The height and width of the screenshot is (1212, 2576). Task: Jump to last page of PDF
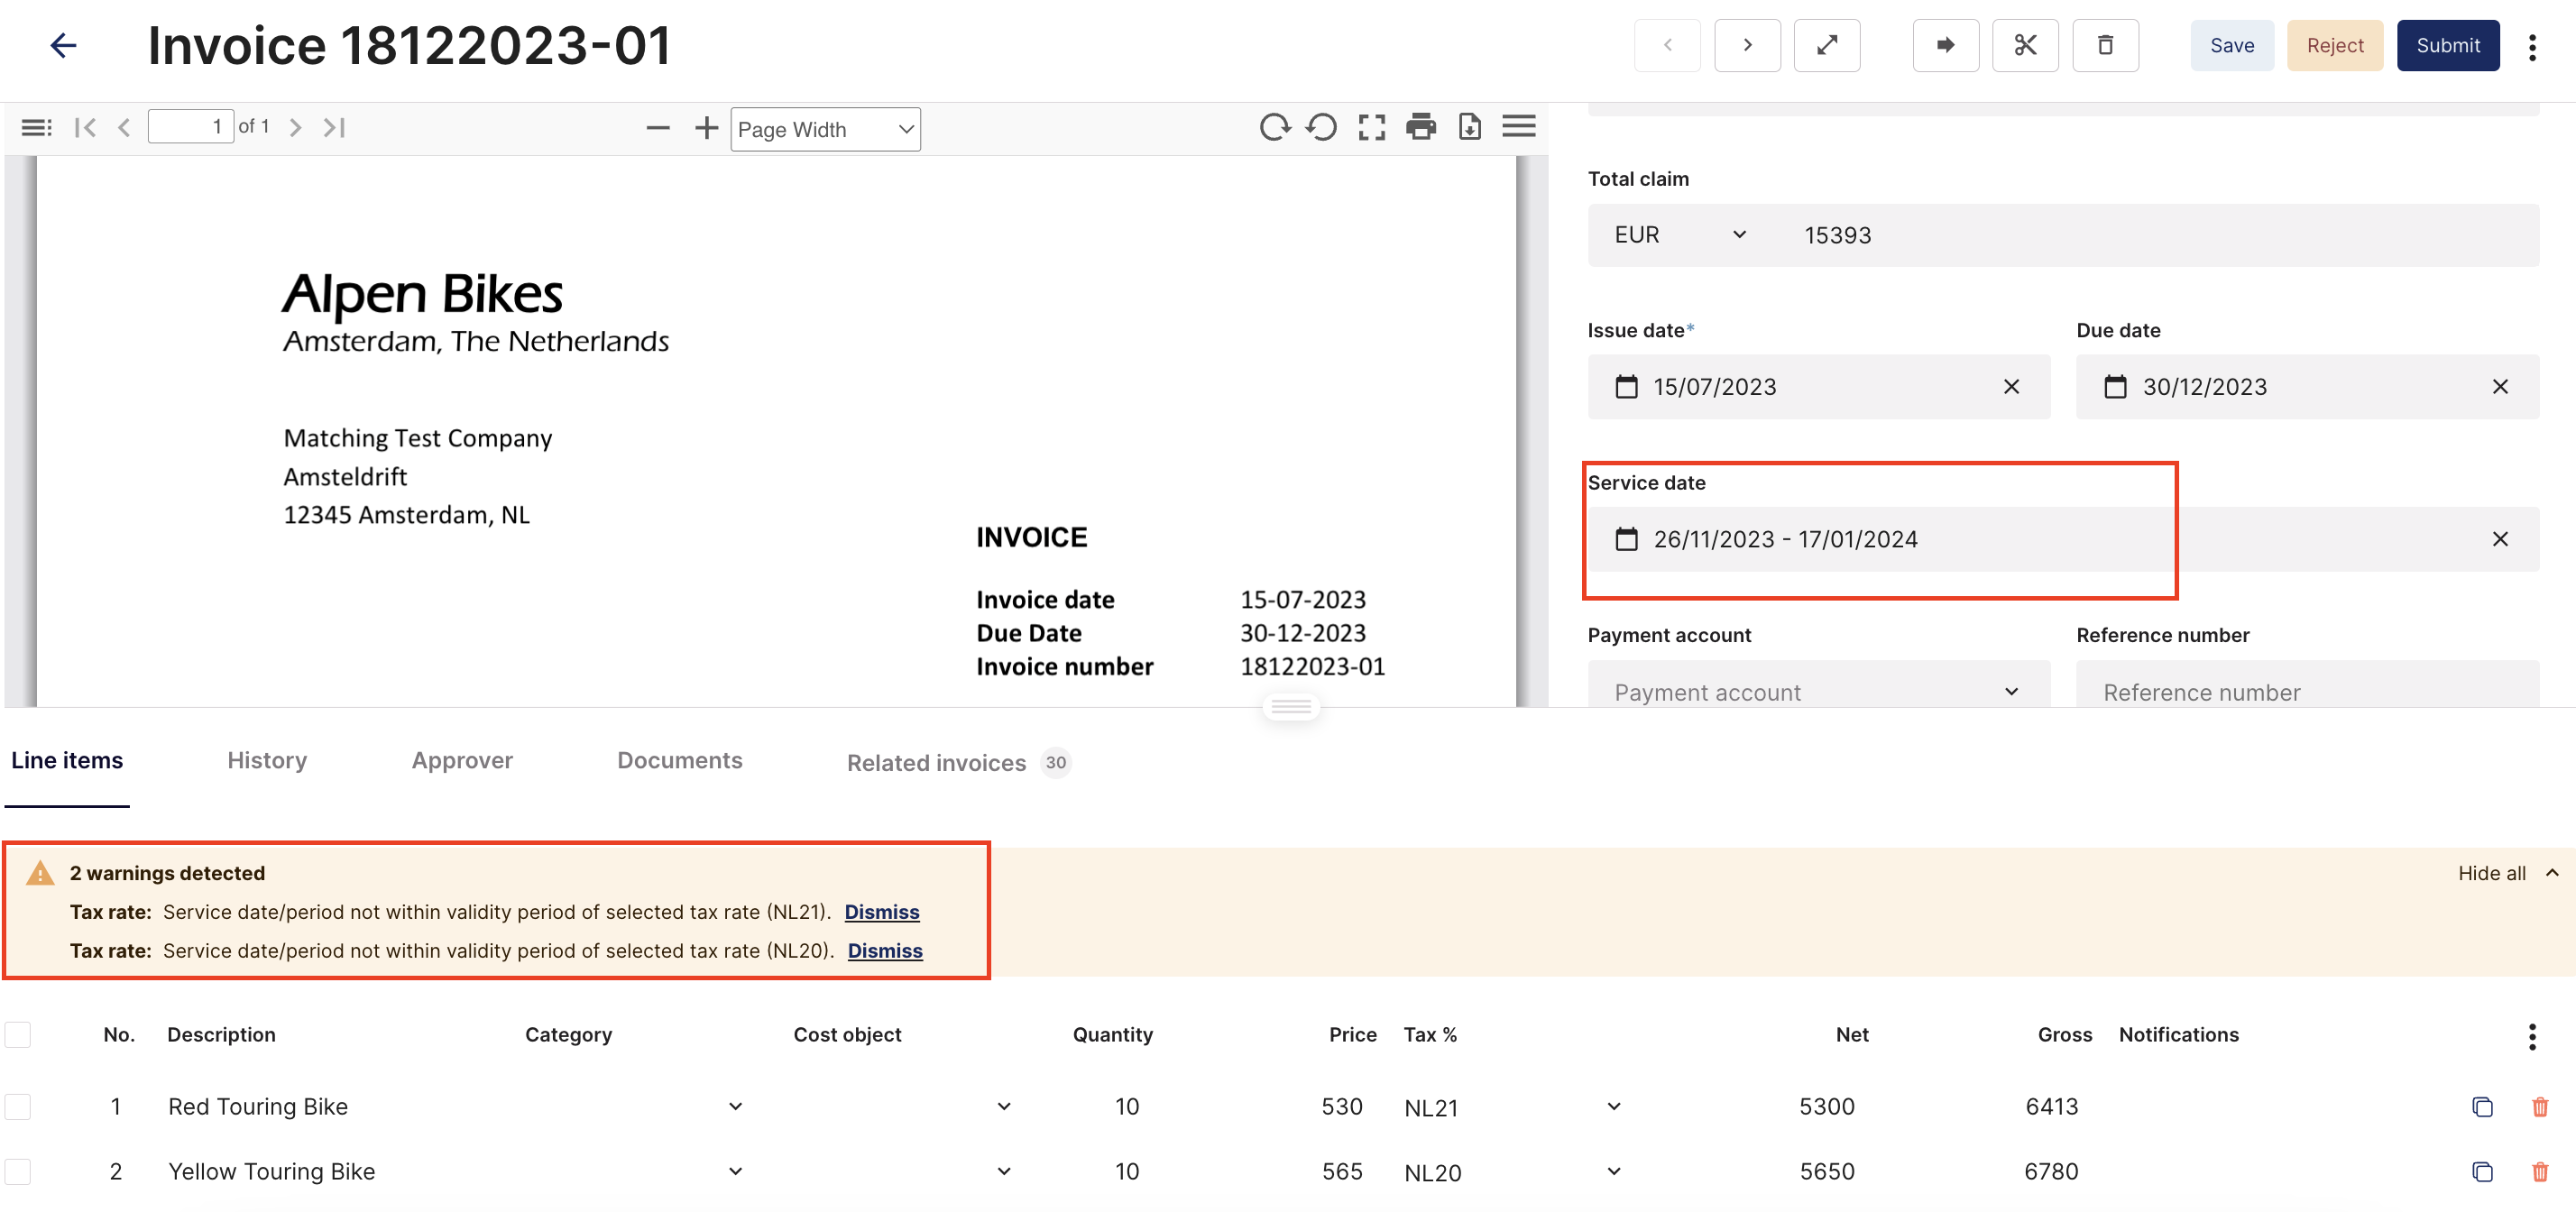click(334, 127)
